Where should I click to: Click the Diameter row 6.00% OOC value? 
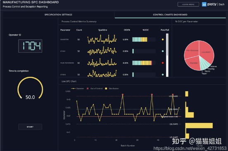125,40
